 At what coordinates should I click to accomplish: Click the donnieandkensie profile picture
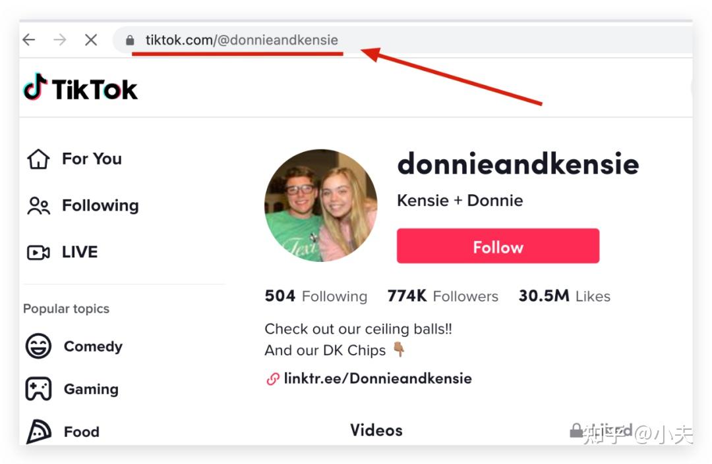pyautogui.click(x=321, y=205)
